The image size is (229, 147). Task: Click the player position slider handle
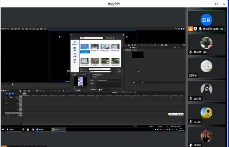(x=13, y=84)
